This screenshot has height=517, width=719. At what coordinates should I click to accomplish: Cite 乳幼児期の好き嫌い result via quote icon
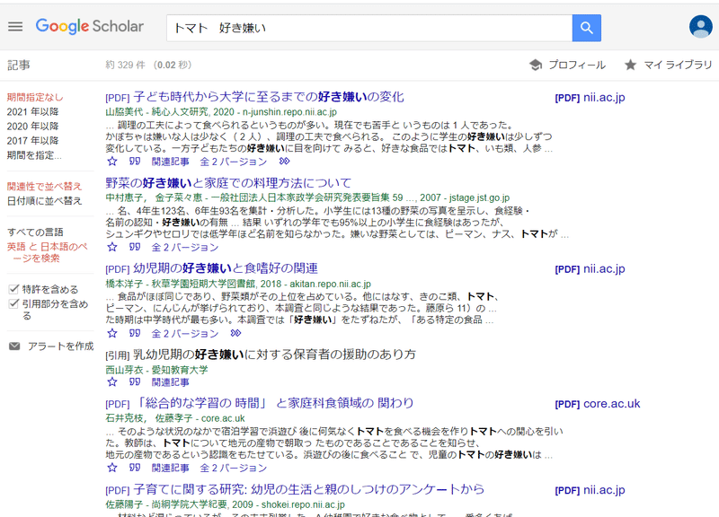pyautogui.click(x=134, y=381)
